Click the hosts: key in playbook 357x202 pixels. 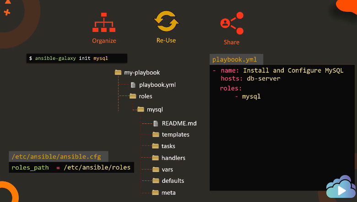click(x=232, y=79)
